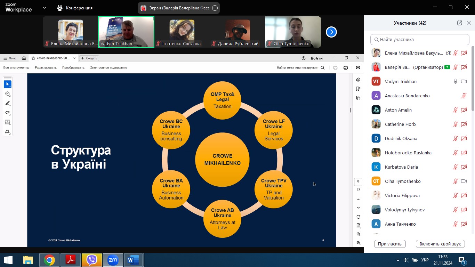Focus the Найти участника search field

420,39
